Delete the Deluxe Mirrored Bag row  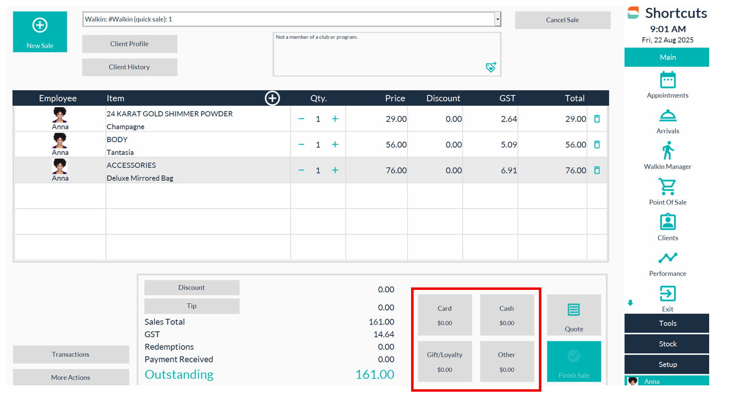point(597,171)
